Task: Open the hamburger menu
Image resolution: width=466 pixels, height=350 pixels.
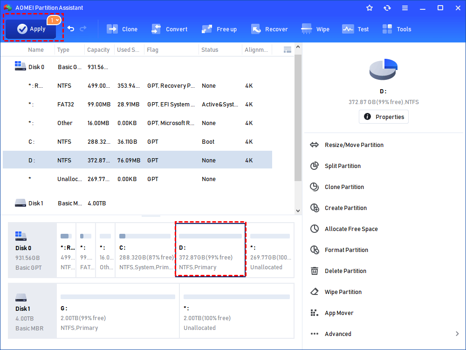Action: click(405, 8)
